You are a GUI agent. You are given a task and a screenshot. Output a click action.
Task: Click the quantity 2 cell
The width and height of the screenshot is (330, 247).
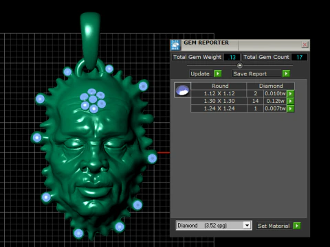click(255, 93)
